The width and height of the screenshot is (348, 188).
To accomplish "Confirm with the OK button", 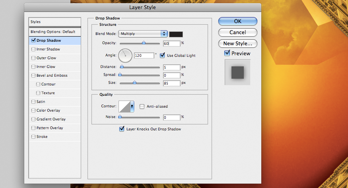I will click(238, 21).
